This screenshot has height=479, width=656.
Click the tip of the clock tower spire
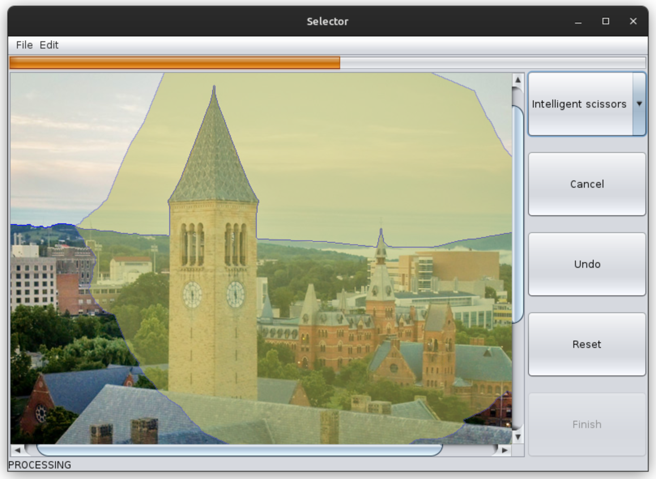tap(214, 86)
